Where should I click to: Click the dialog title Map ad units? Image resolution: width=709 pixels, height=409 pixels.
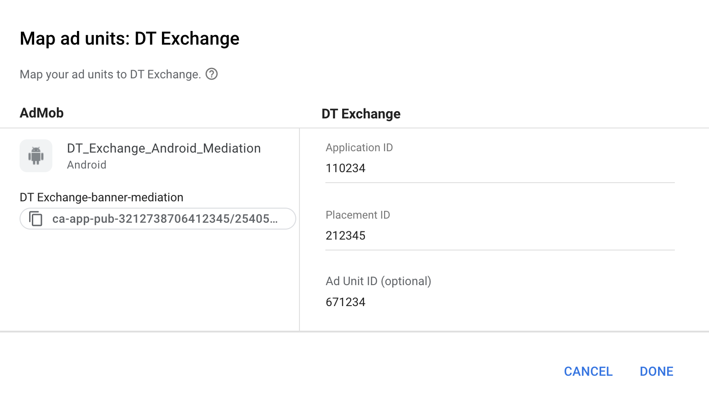(x=129, y=38)
